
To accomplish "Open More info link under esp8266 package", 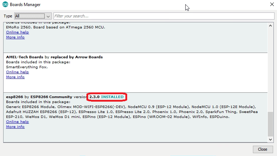I will [x=15, y=127].
